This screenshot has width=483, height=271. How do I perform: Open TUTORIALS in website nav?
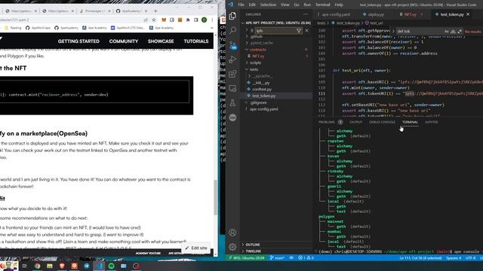pyautogui.click(x=196, y=41)
